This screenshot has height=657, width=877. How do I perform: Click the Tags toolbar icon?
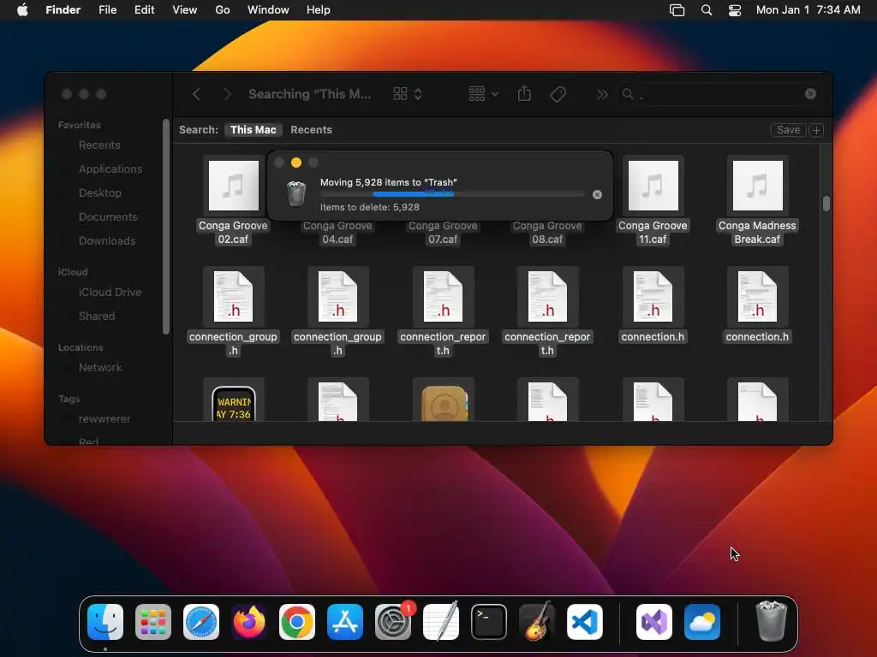tap(558, 94)
